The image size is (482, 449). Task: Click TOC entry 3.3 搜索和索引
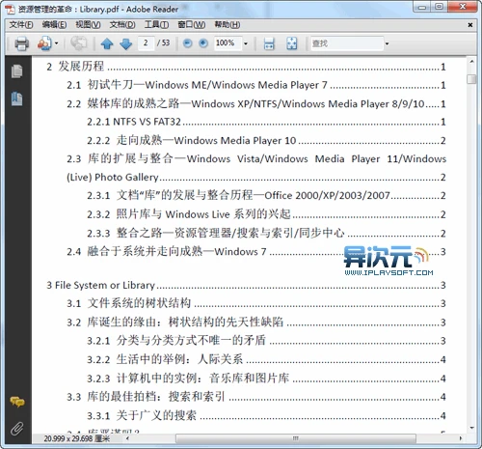(x=256, y=397)
